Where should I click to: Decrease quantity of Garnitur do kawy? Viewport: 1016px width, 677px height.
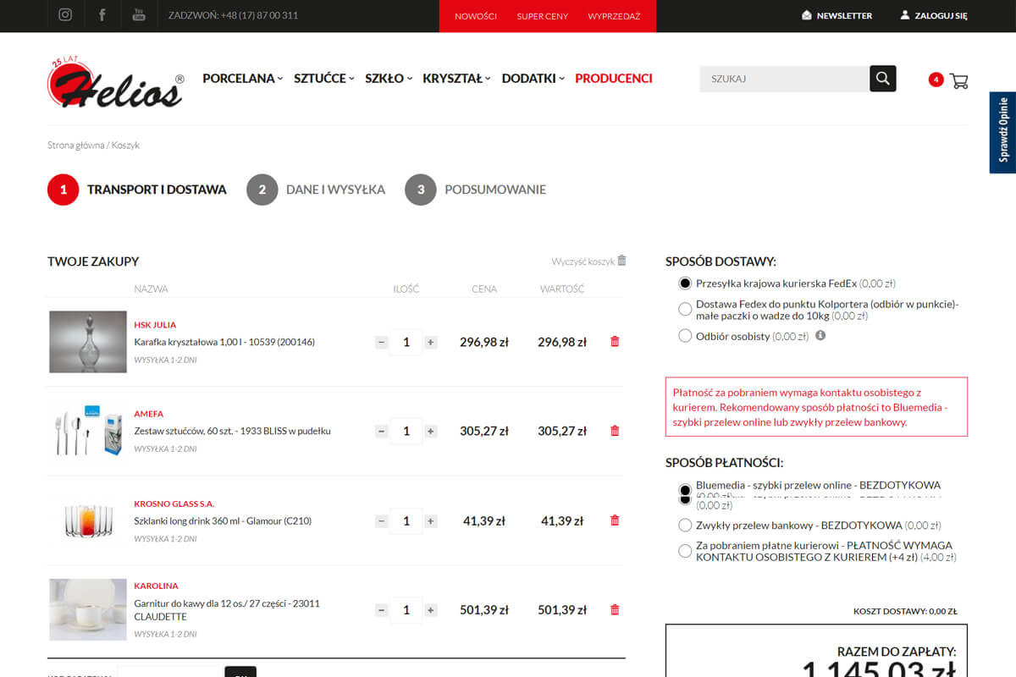tap(382, 609)
